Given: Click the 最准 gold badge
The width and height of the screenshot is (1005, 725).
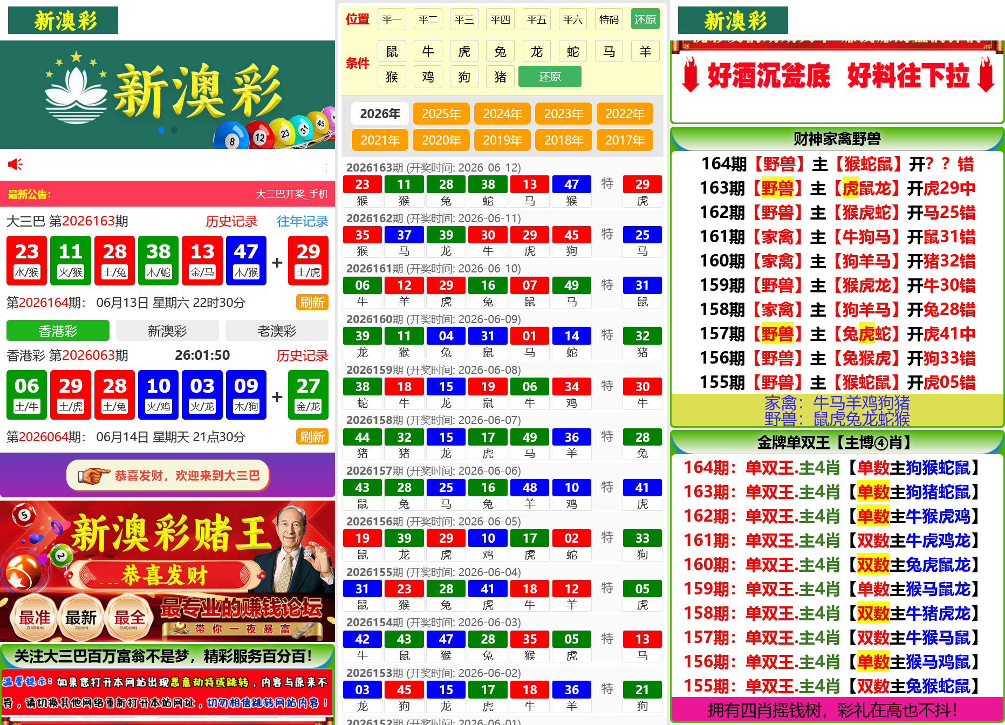Looking at the screenshot, I should coord(35,618).
